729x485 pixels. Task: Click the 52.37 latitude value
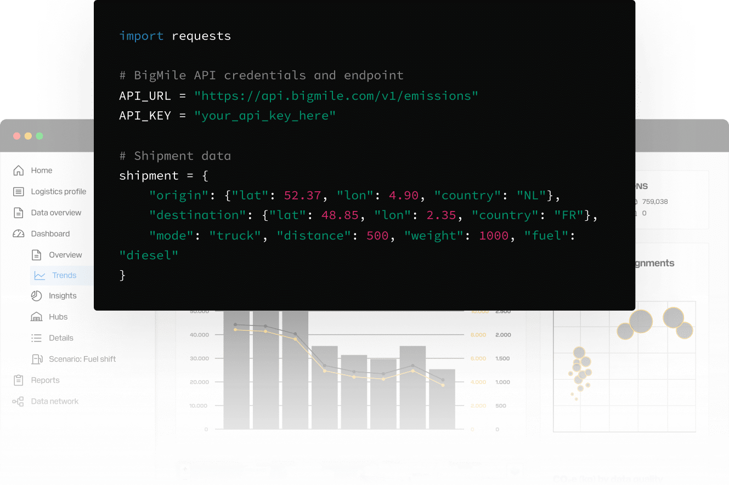[x=302, y=196]
